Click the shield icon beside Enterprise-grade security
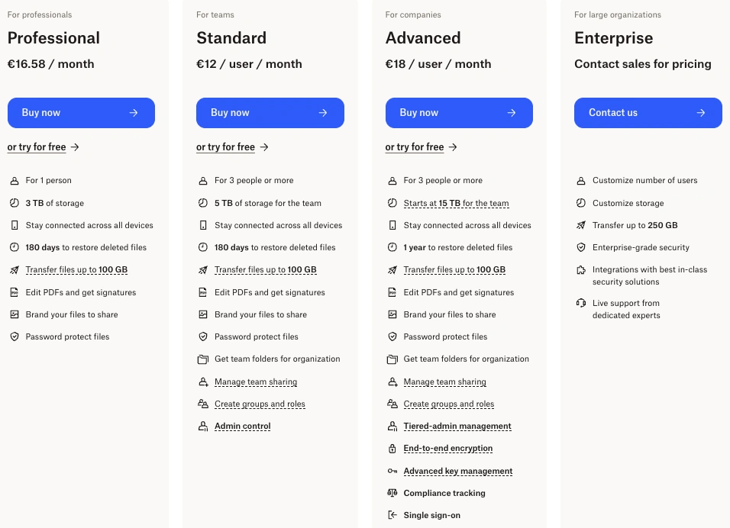730x528 pixels. point(581,247)
